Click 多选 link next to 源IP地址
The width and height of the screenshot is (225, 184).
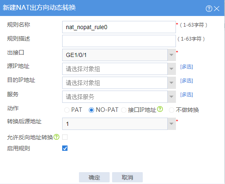187,67
